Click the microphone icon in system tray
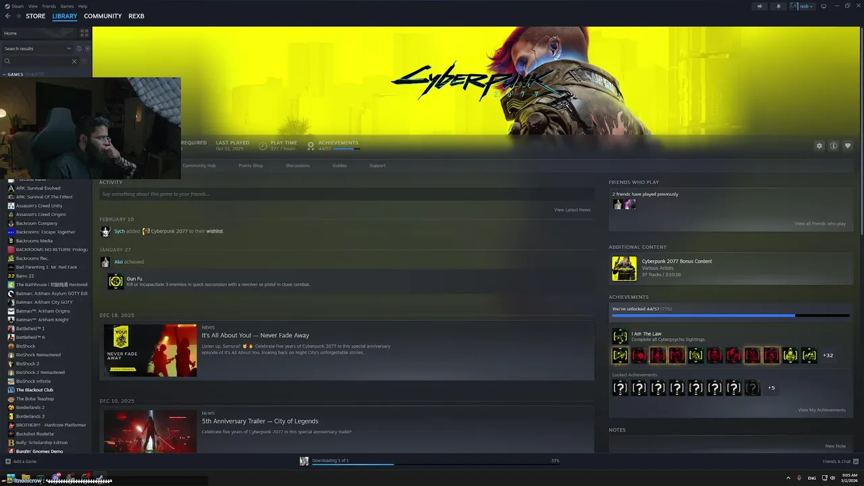Viewport: 864px width, 486px height. [799, 478]
